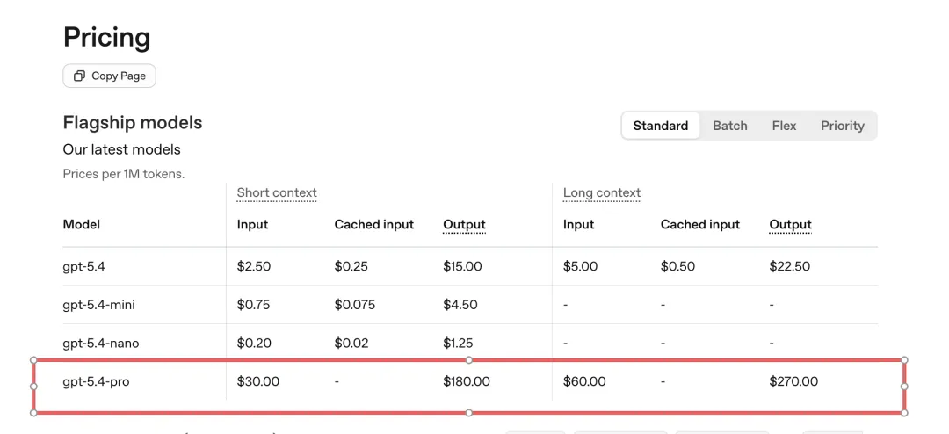Switch to Priority pricing tab

pyautogui.click(x=843, y=126)
